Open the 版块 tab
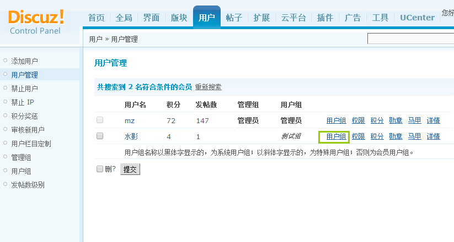Image resolution: width=454 pixels, height=242 pixels. point(179,18)
